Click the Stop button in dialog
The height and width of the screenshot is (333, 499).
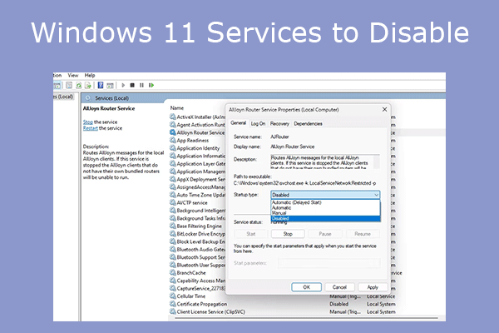[x=288, y=234]
